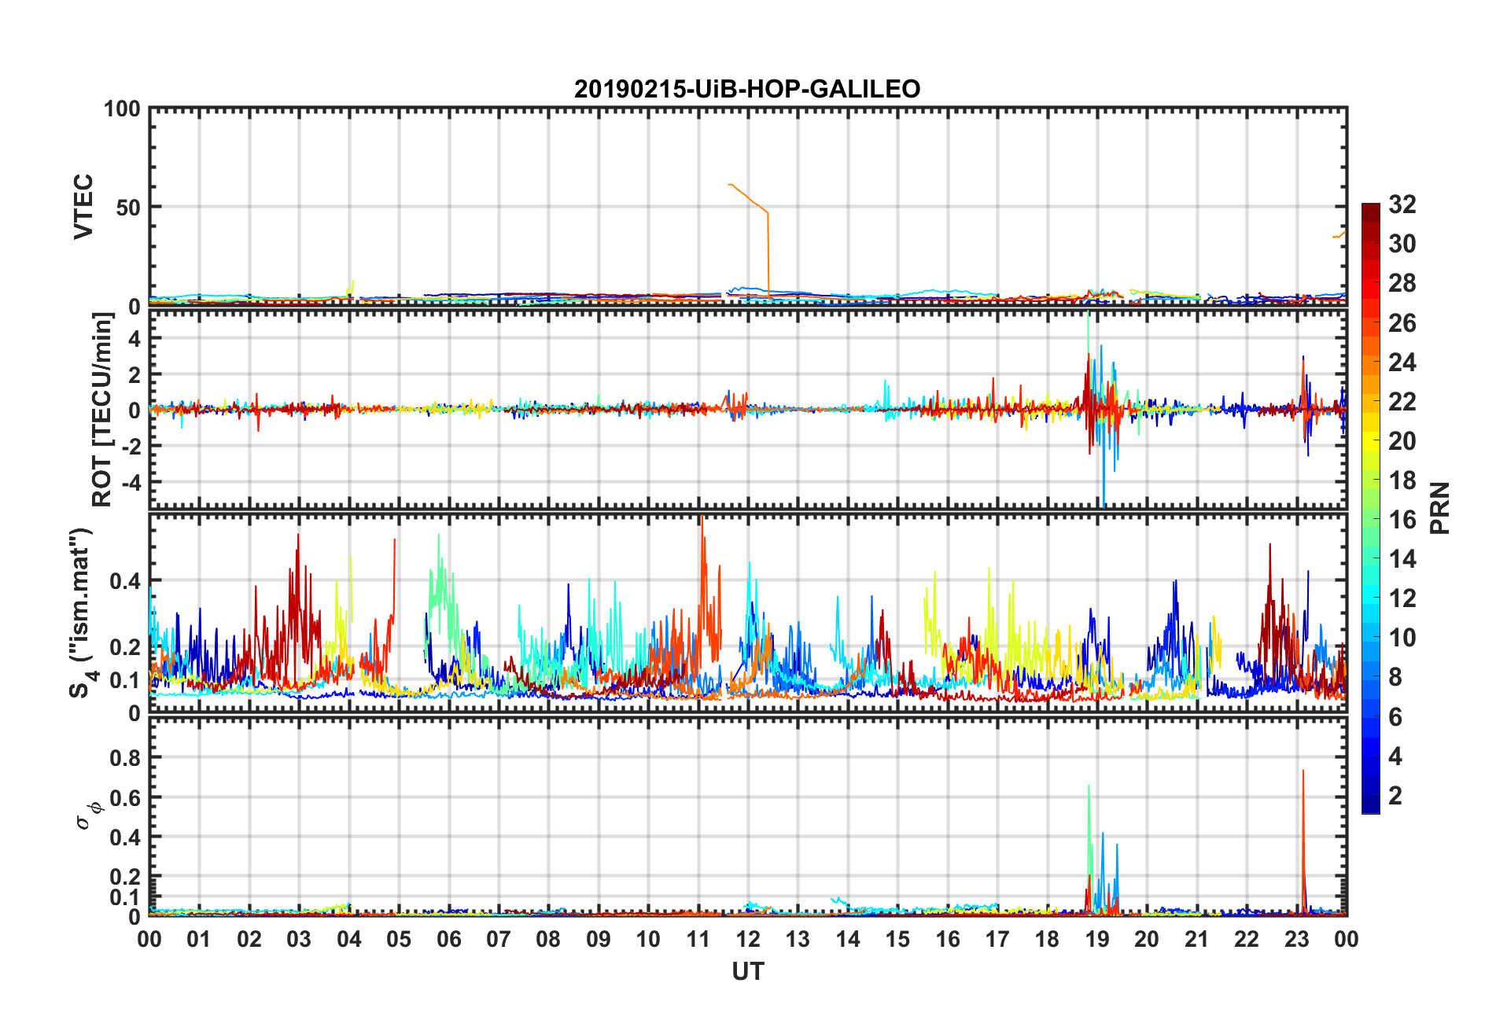Click S4 axis tick label 0.4
Screen dimensions: 1496x1016
pyautogui.click(x=125, y=582)
